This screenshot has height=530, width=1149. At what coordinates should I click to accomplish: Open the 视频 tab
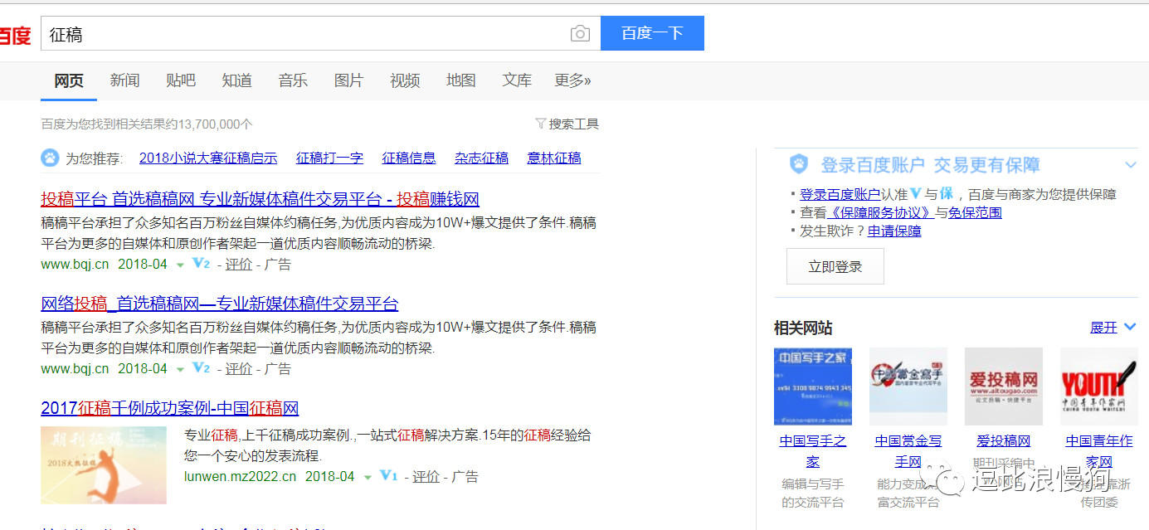point(405,80)
